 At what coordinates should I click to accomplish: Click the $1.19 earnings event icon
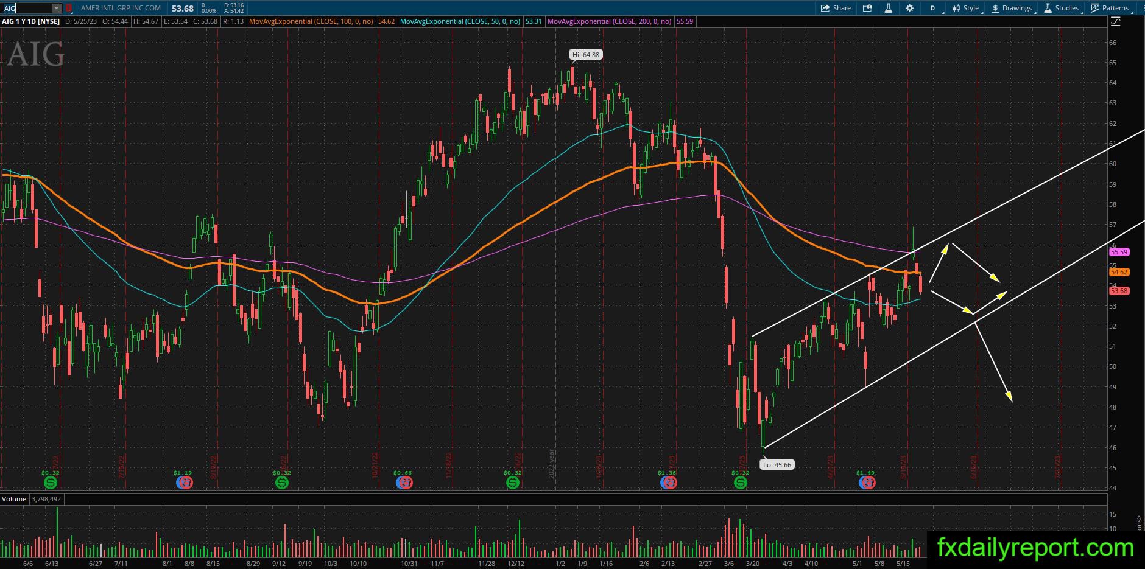[185, 483]
